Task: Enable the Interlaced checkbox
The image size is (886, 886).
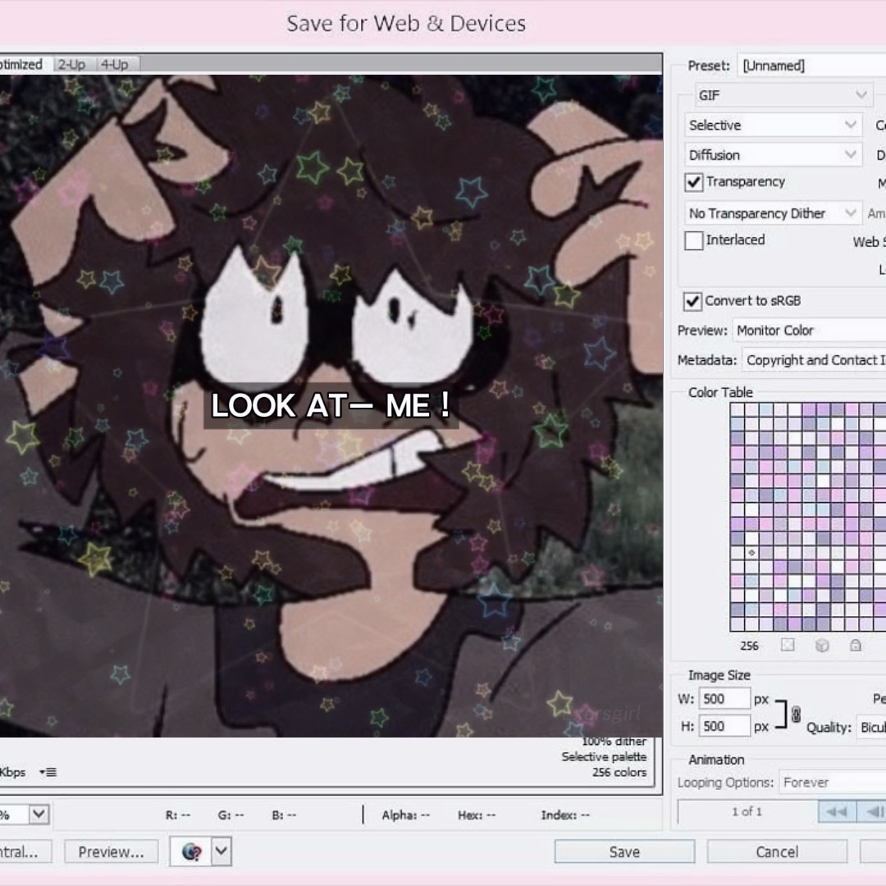Action: [x=693, y=240]
